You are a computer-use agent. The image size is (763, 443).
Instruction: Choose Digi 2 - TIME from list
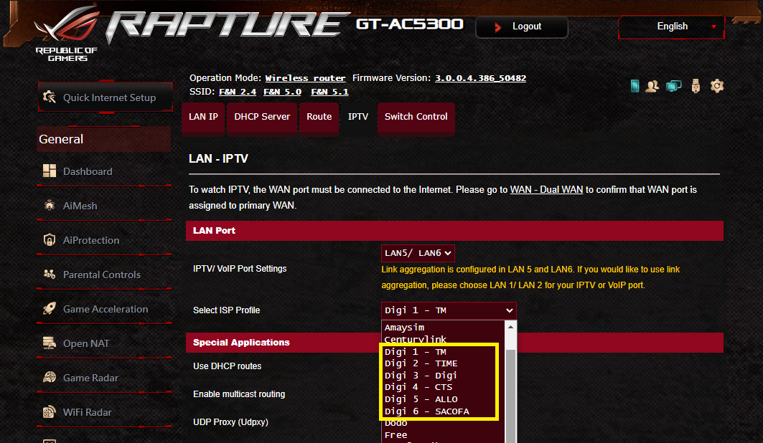pos(421,363)
